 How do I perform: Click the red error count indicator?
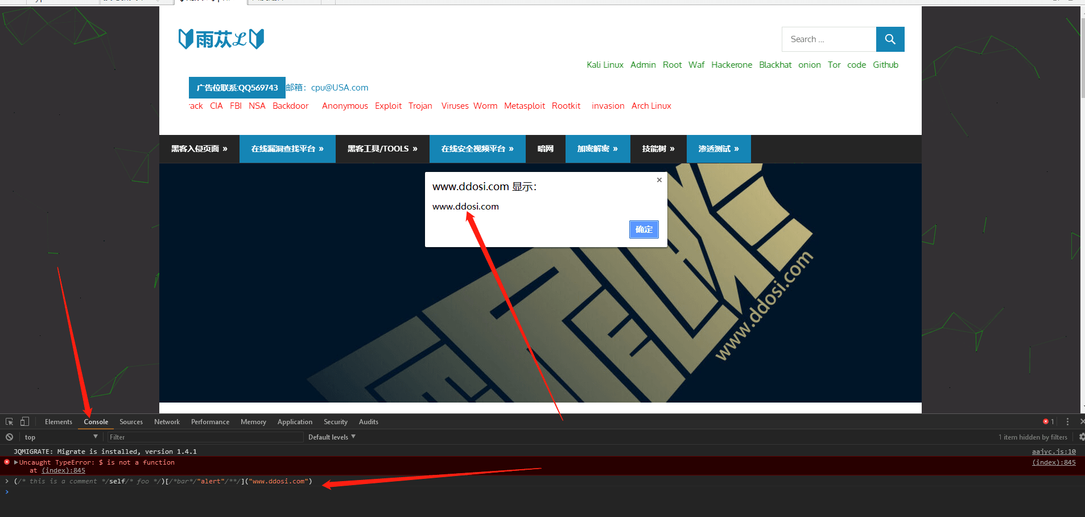pos(1048,422)
